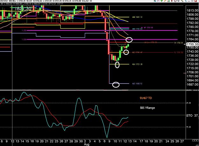
Task: Click the 1.618 Fibonacci level label
Action: tap(24, 39)
